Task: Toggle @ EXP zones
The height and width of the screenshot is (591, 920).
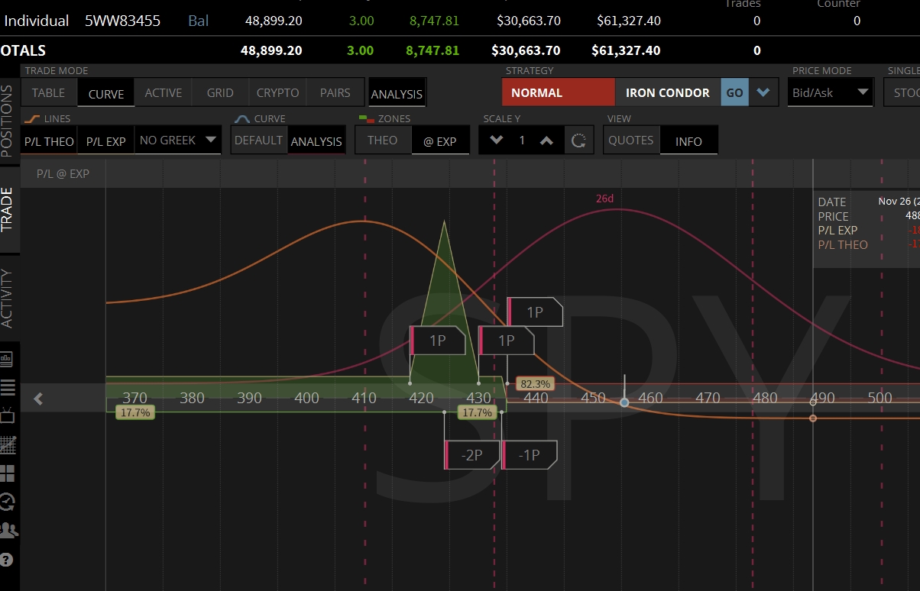Action: click(x=440, y=141)
